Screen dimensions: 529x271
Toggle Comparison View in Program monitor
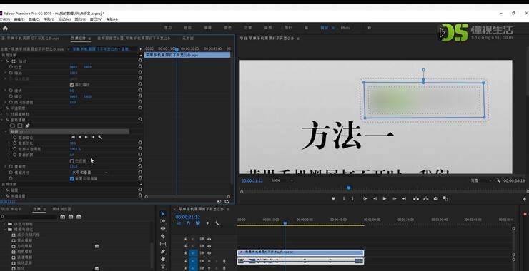(x=445, y=199)
